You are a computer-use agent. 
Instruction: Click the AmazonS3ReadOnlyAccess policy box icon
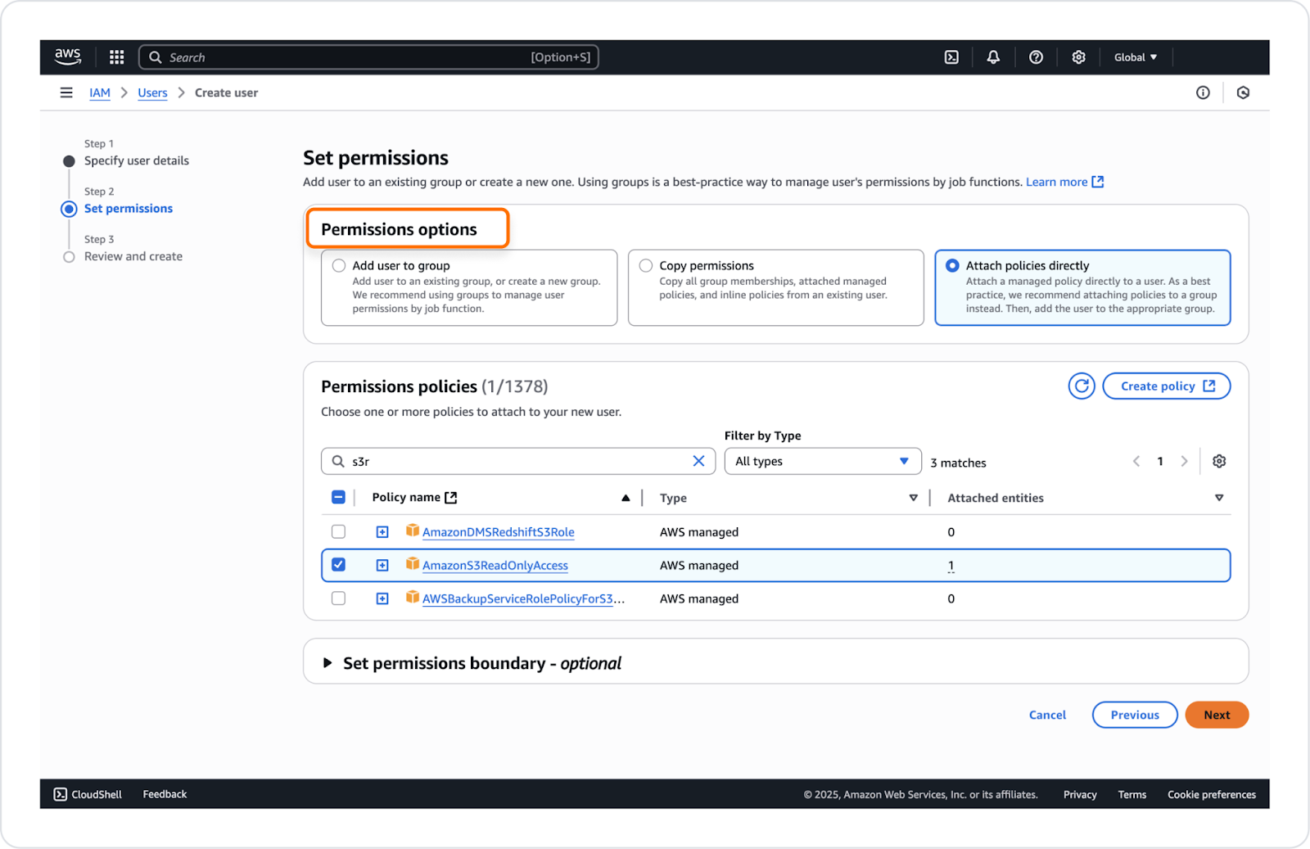[x=413, y=564]
